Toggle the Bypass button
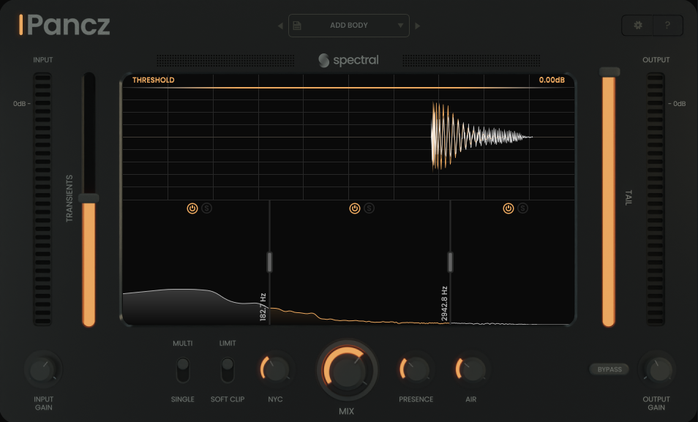Screen dimensions: 698x422 click(x=609, y=369)
